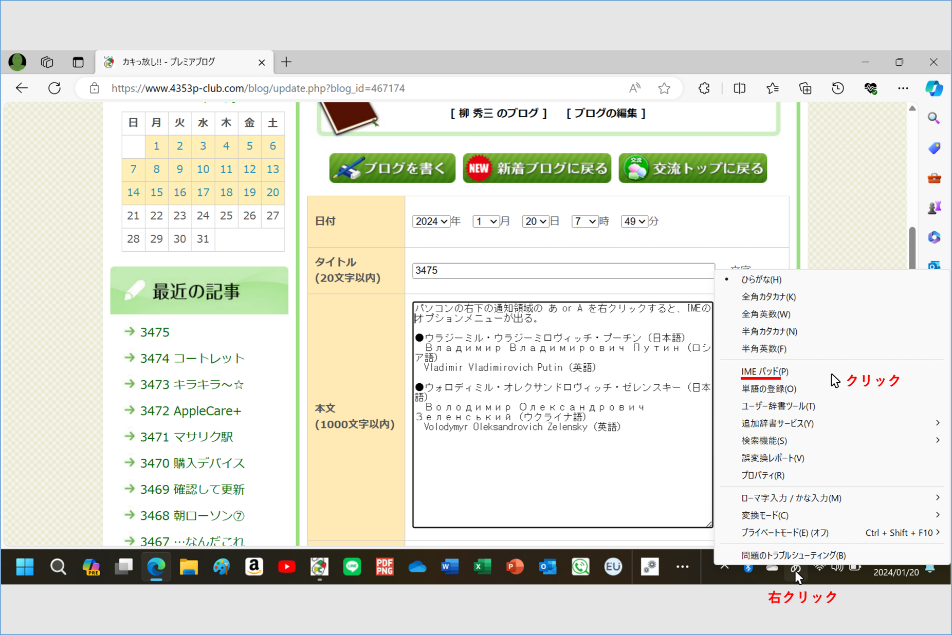Image resolution: width=952 pixels, height=635 pixels.
Task: Open the tab actions vertical tabs icon
Action: click(x=78, y=62)
